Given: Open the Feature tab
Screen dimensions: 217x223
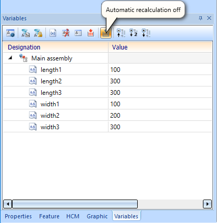Looking at the screenshot, I should point(49,216).
